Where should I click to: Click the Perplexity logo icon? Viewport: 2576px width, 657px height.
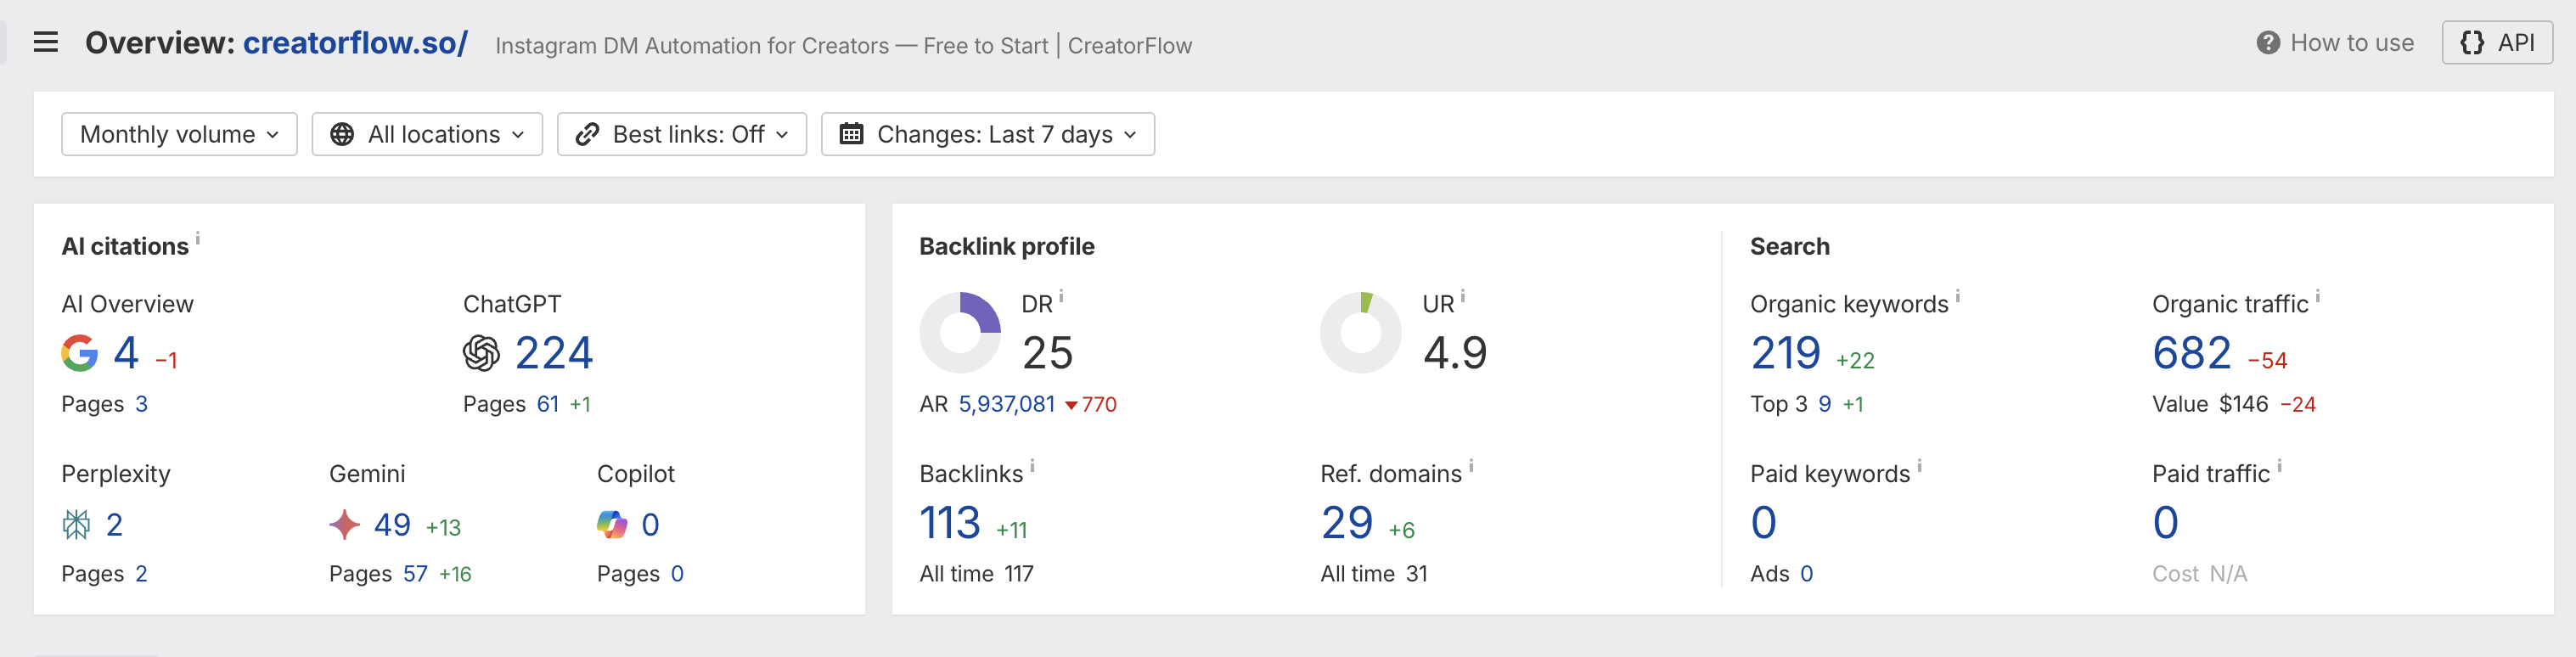[77, 524]
